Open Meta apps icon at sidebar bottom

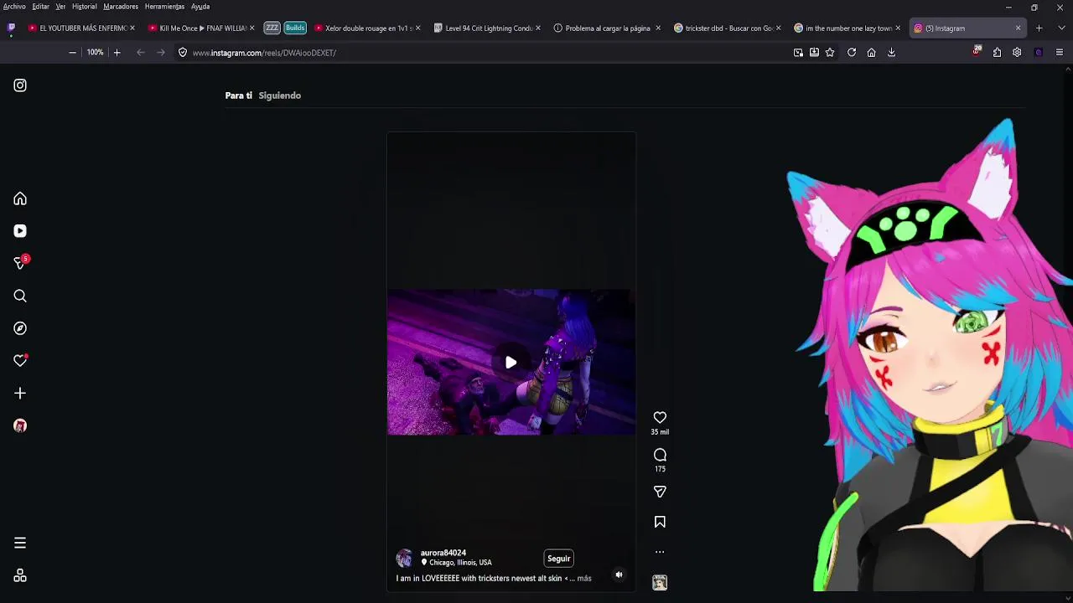[x=20, y=576]
